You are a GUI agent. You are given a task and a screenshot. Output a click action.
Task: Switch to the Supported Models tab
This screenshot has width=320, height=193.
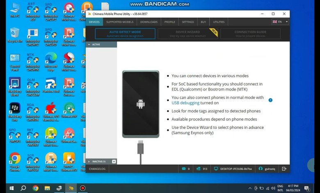click(x=119, y=22)
